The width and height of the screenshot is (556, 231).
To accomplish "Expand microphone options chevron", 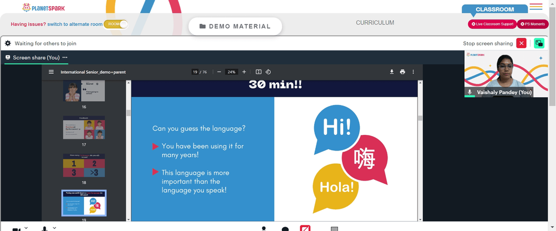I will [x=54, y=228].
